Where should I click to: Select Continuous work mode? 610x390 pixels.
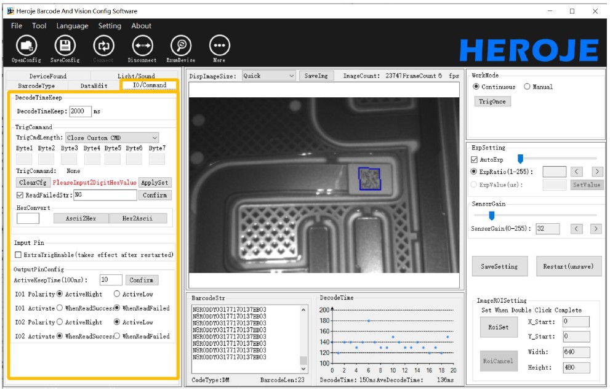point(476,87)
